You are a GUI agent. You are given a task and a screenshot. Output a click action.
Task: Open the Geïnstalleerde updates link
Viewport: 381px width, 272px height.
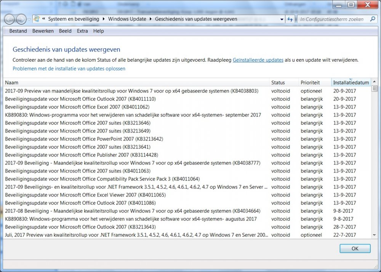258,60
